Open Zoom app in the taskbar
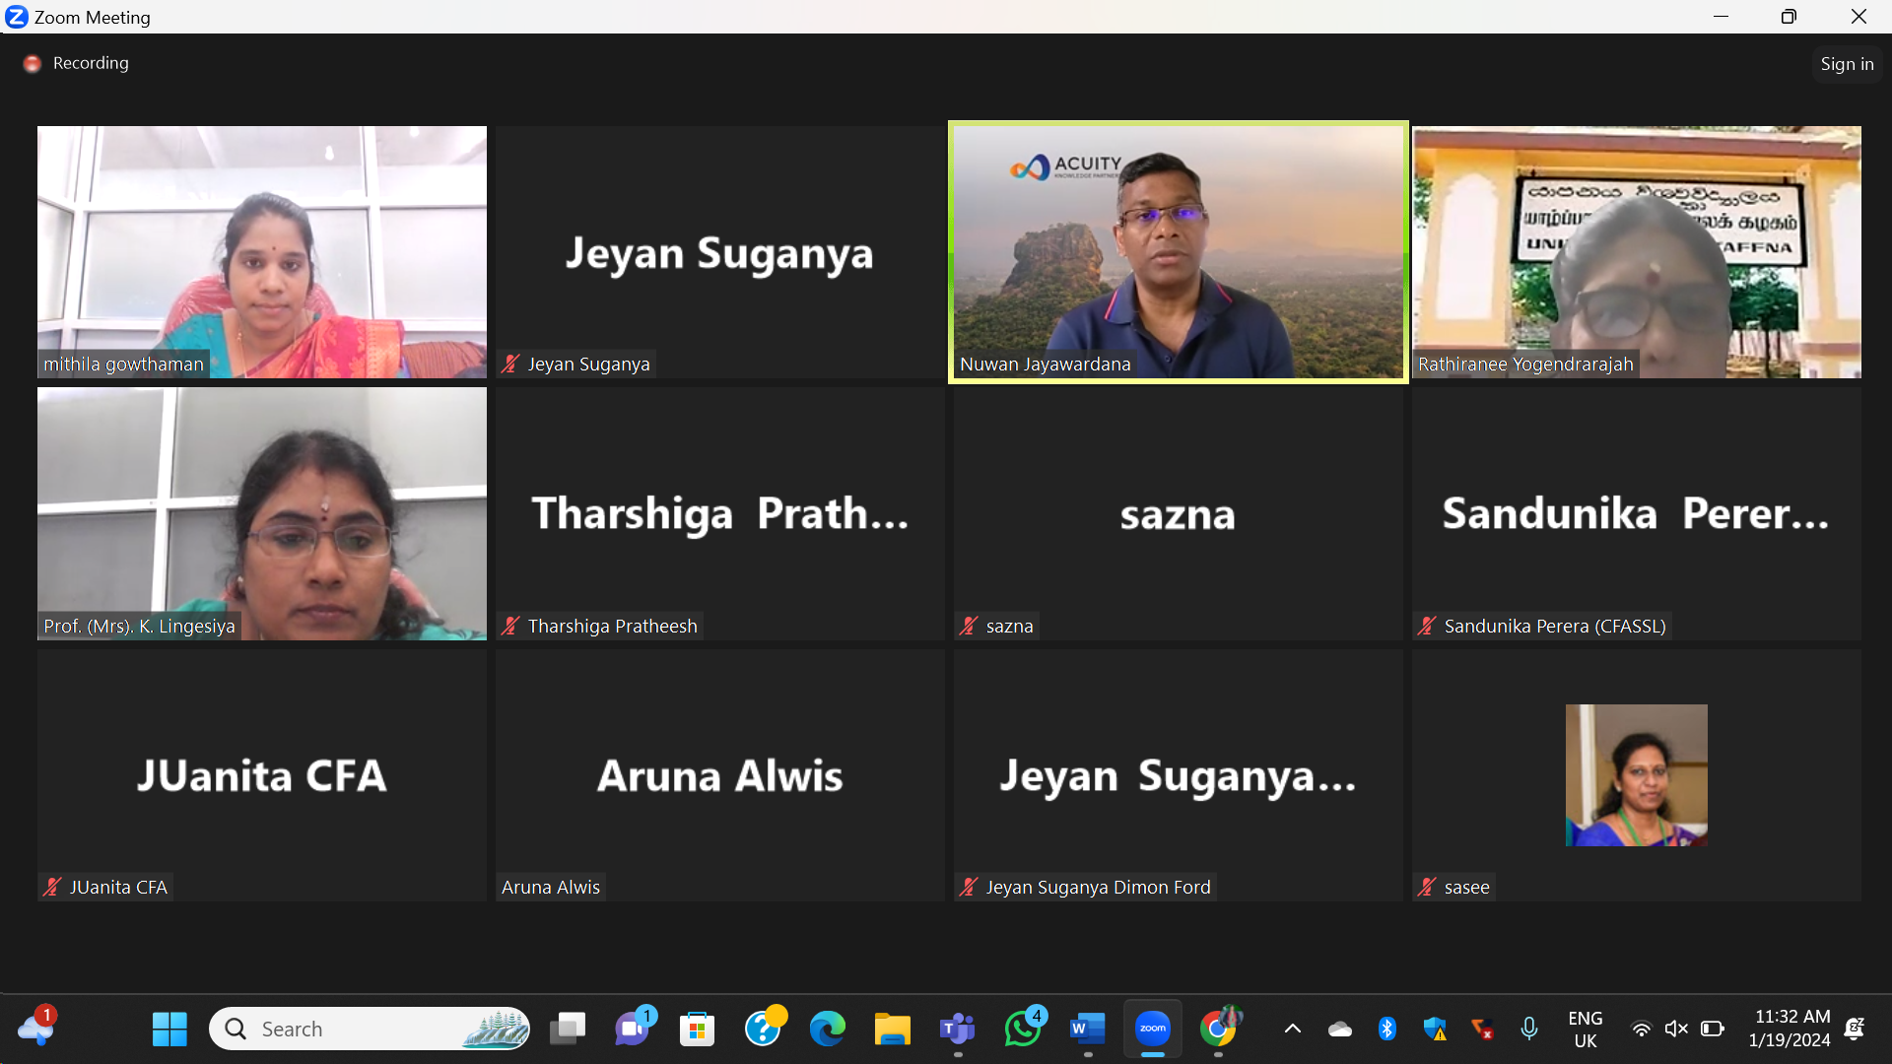 (1152, 1029)
